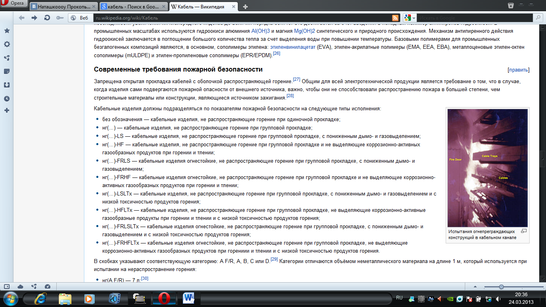Open the Google search engine dropdown
The width and height of the screenshot is (546, 307).
click(410, 18)
